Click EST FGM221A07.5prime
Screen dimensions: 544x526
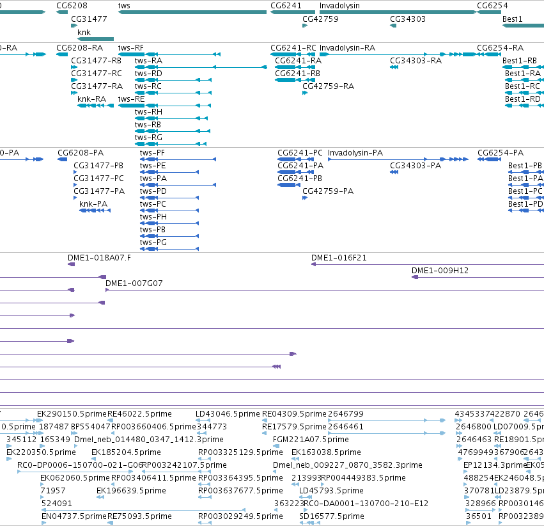point(311,439)
